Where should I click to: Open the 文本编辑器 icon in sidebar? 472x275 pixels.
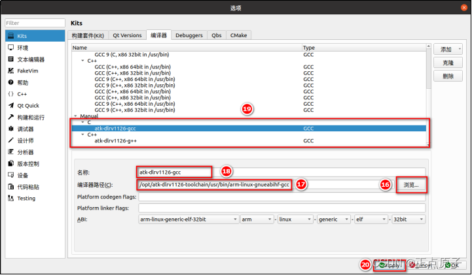pos(11,59)
